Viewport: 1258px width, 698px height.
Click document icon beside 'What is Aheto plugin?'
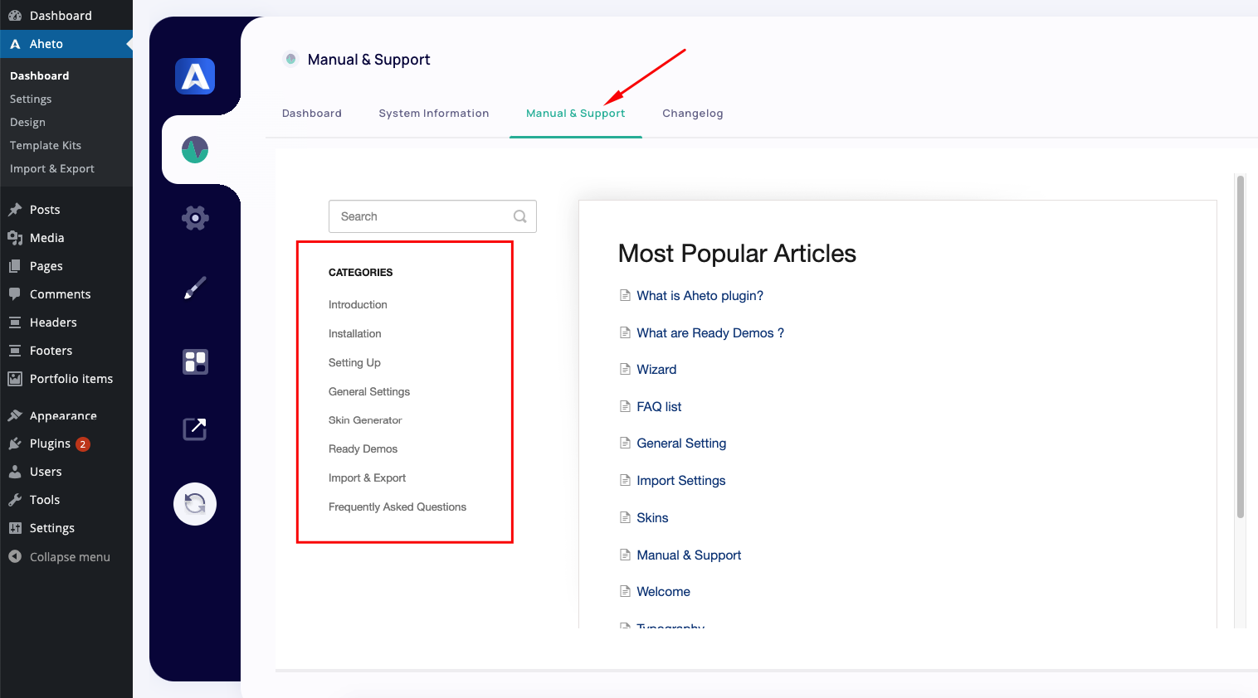click(x=625, y=295)
